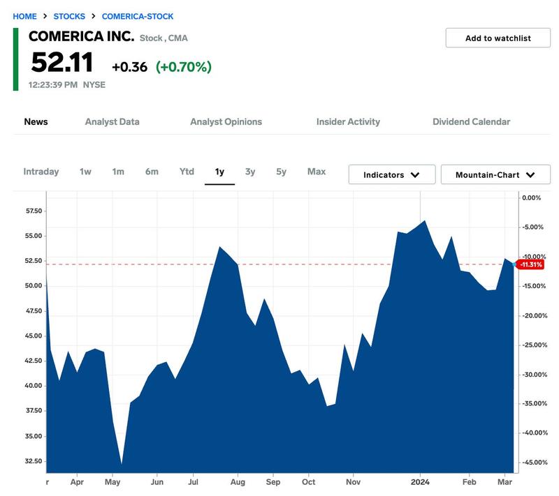
Task: Click Add to watchlist button
Action: 498,38
